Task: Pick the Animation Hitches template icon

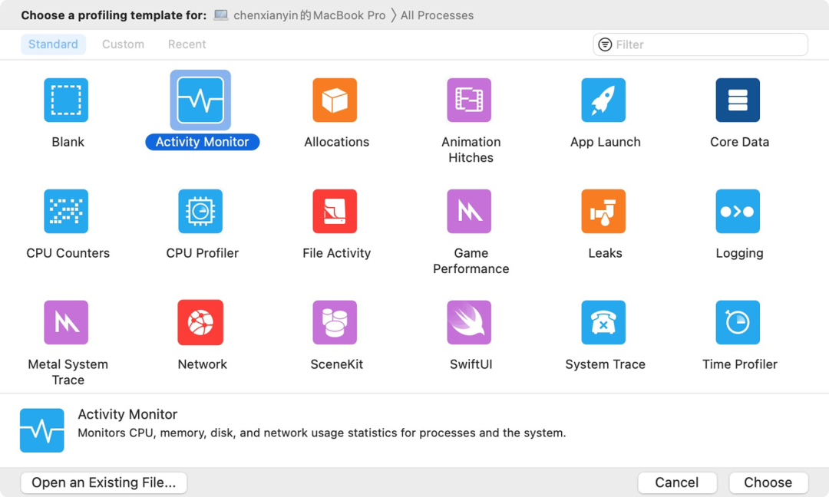Action: (469, 100)
